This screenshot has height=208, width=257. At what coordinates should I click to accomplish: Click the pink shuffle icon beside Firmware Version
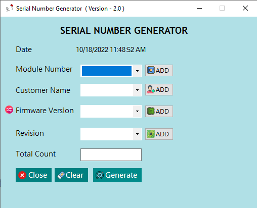coord(9,110)
